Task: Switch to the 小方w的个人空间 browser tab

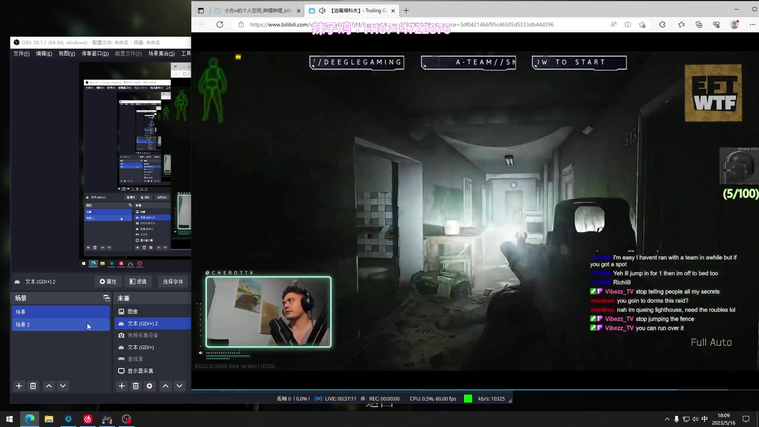Action: 257,11
